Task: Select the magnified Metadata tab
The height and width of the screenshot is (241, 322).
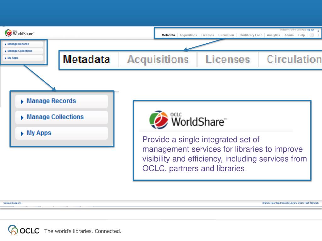Action: (86, 59)
